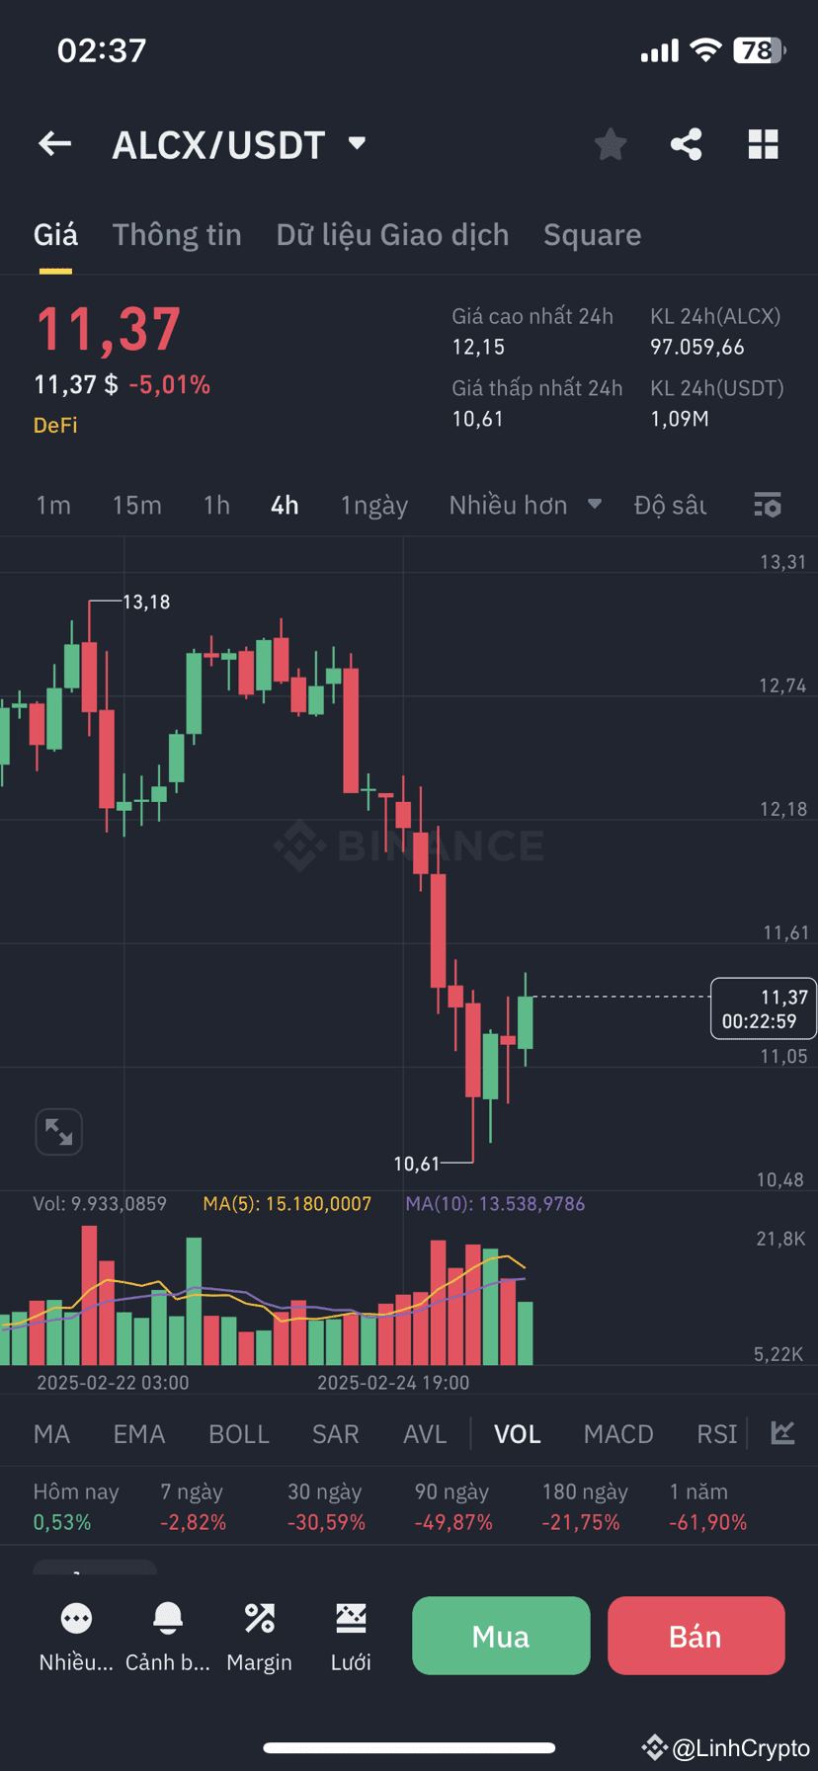The width and height of the screenshot is (818, 1771).
Task: Open the grid layout icon top right
Action: [763, 144]
